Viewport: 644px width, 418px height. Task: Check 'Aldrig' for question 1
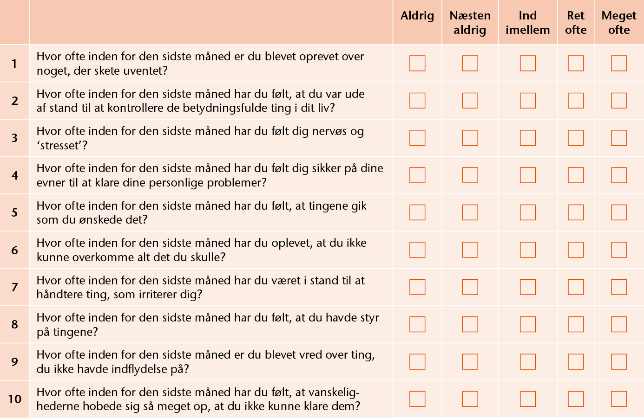[x=417, y=63]
